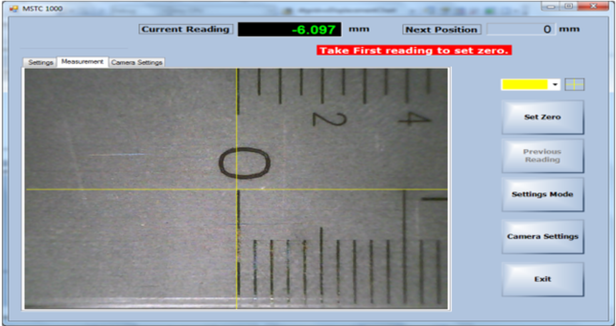Click the Current Reading label
616x326 pixels.
186,29
